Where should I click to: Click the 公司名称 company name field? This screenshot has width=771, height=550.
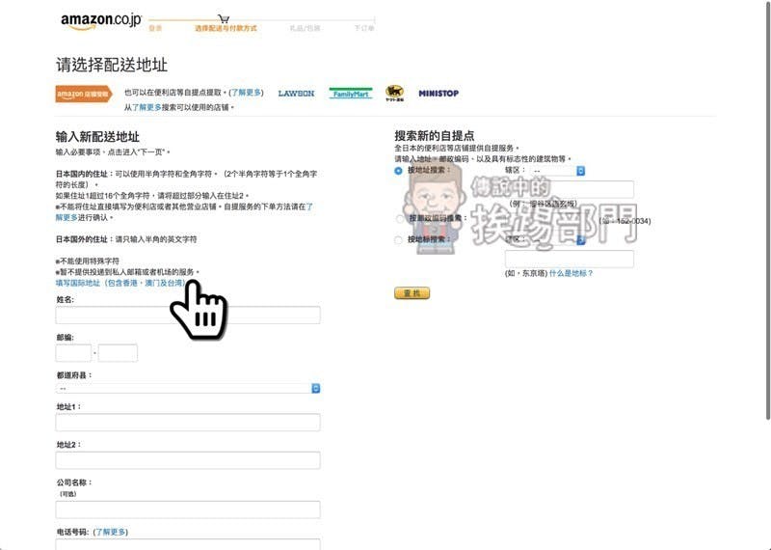[188, 509]
